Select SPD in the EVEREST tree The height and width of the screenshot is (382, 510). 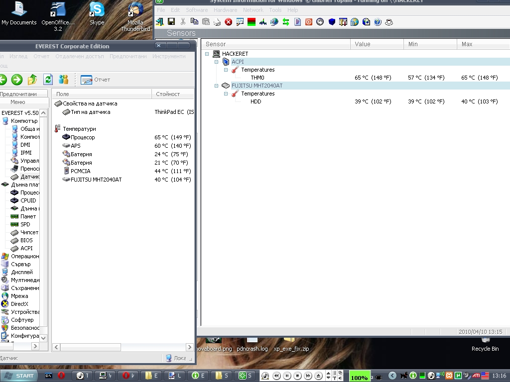[20, 224]
